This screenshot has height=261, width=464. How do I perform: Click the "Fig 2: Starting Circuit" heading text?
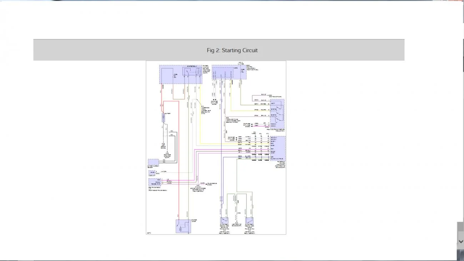click(x=232, y=50)
